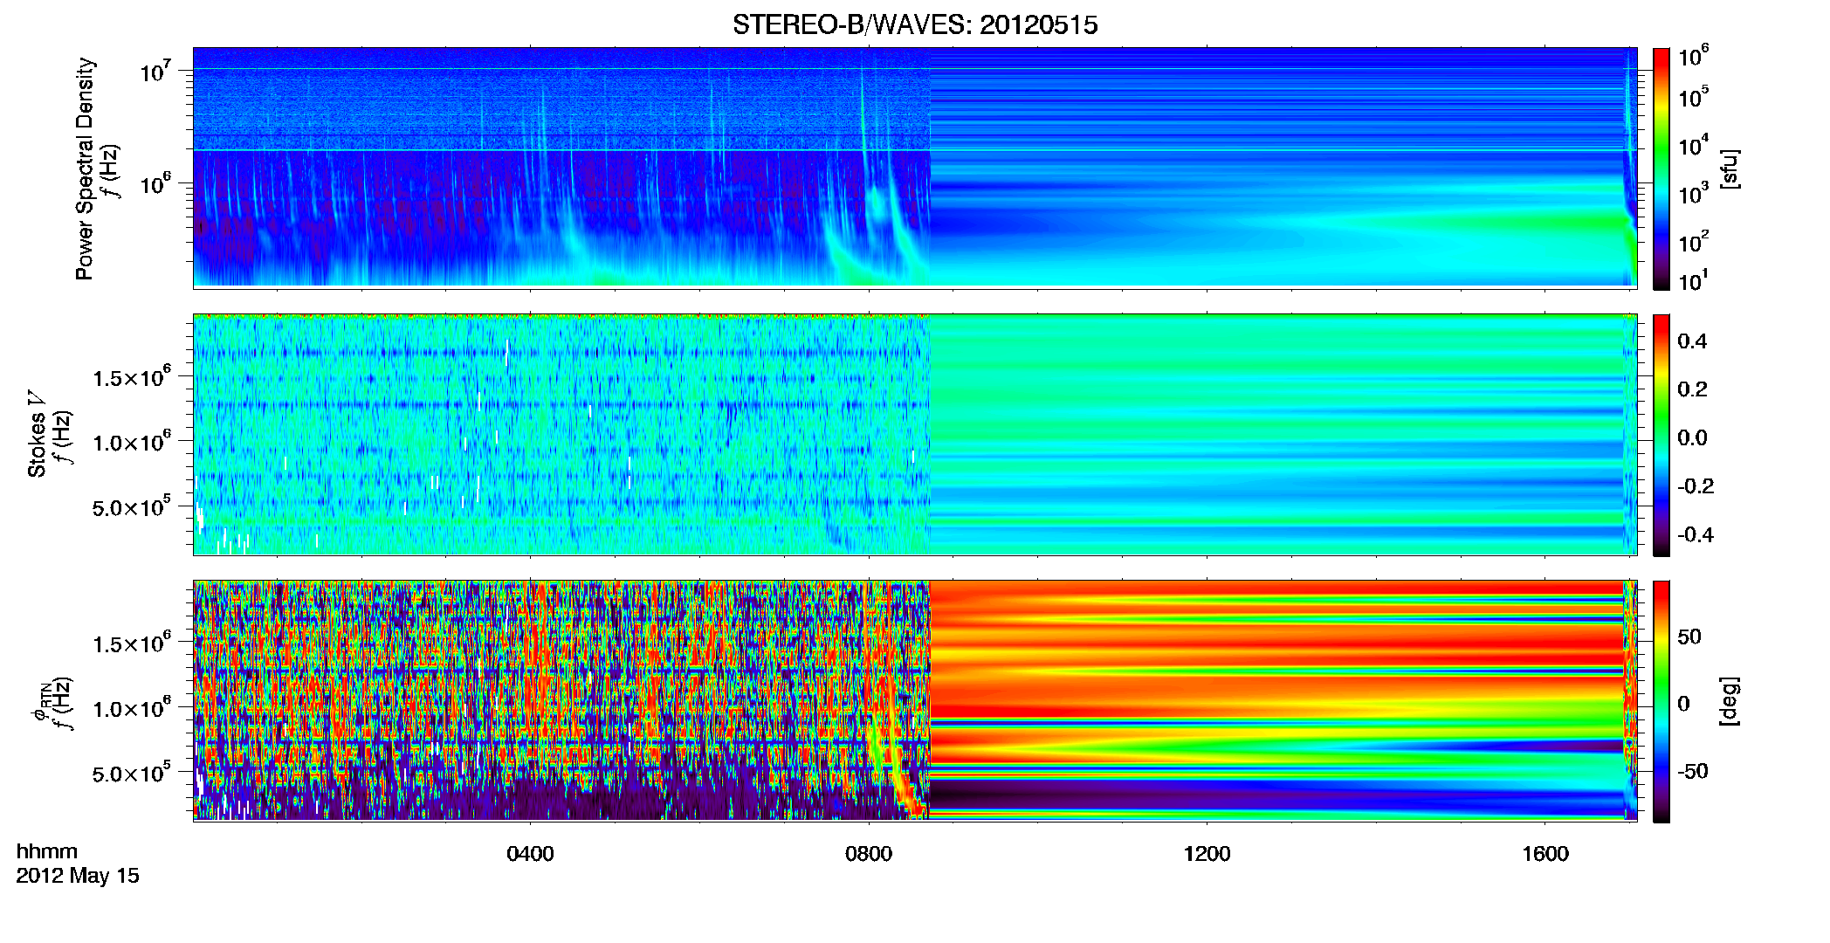Viewport: 1830px width, 943px height.
Task: Click the 0400 time tick label
Action: (x=530, y=854)
